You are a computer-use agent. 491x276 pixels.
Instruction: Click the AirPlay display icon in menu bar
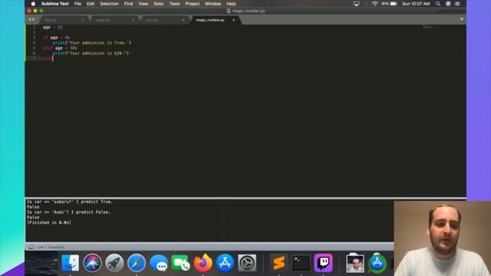click(x=356, y=4)
